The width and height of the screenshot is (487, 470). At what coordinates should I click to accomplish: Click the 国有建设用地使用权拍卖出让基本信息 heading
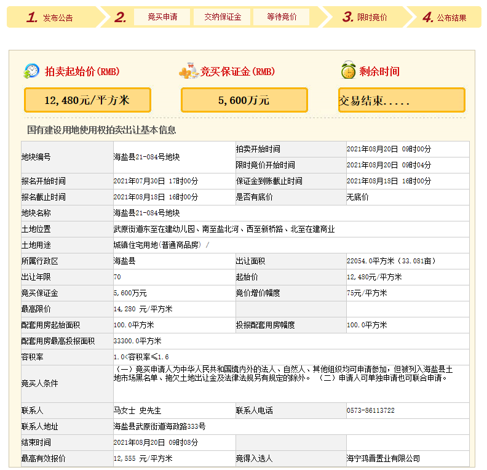tap(101, 130)
